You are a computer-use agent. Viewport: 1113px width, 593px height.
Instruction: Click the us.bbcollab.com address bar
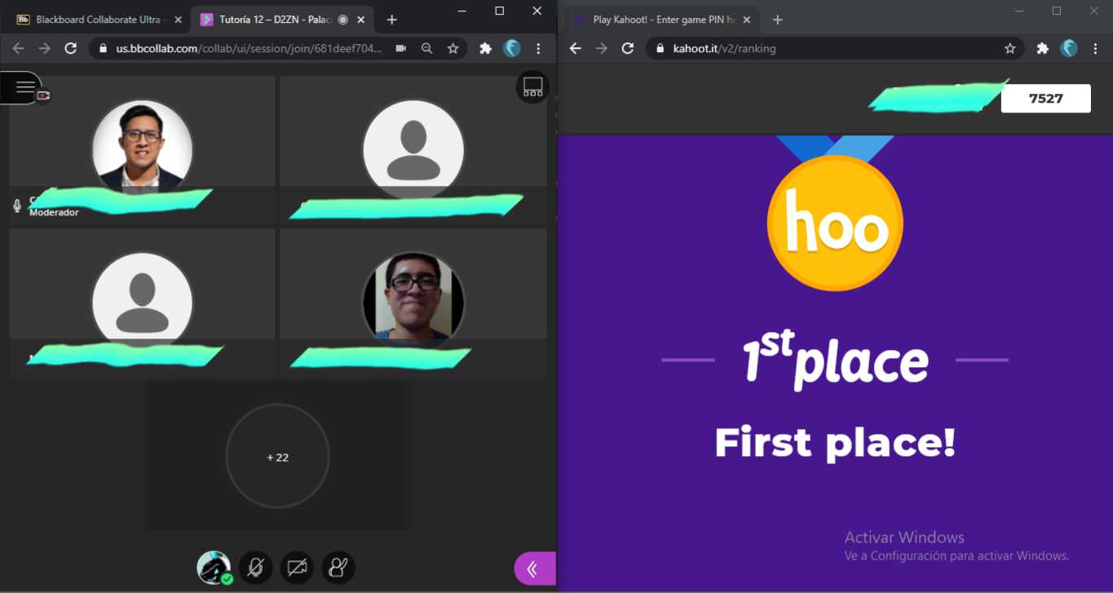[248, 48]
